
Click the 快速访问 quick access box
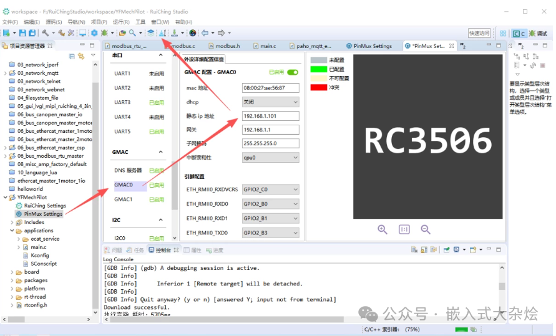479,33
